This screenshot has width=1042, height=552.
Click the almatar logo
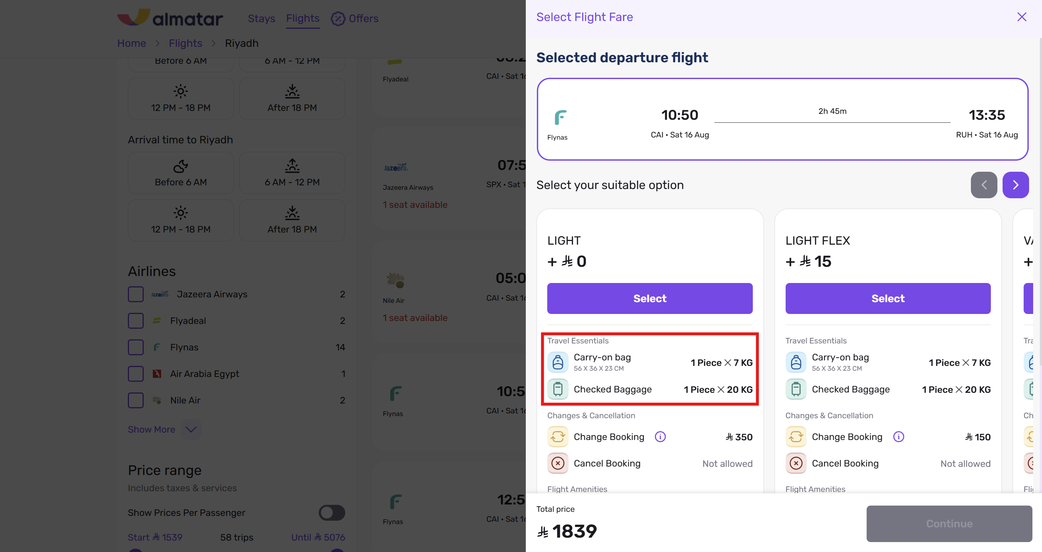pos(170,18)
